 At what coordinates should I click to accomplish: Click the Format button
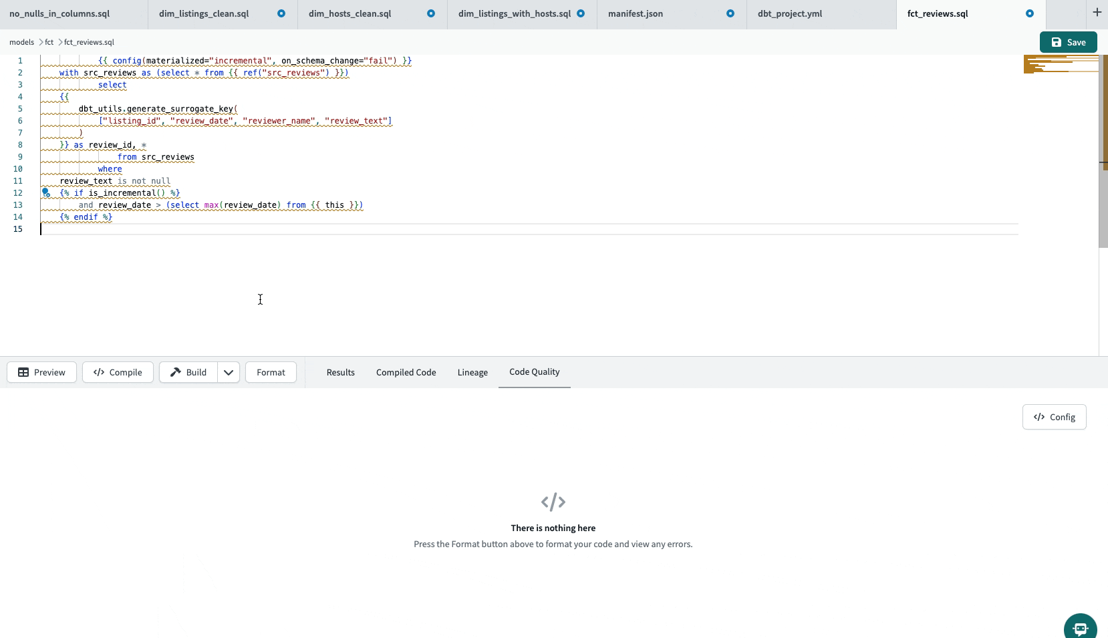point(270,372)
